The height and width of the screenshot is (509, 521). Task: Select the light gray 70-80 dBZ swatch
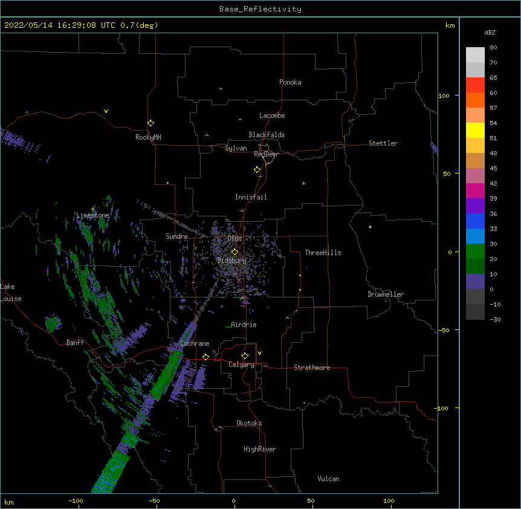pos(475,54)
